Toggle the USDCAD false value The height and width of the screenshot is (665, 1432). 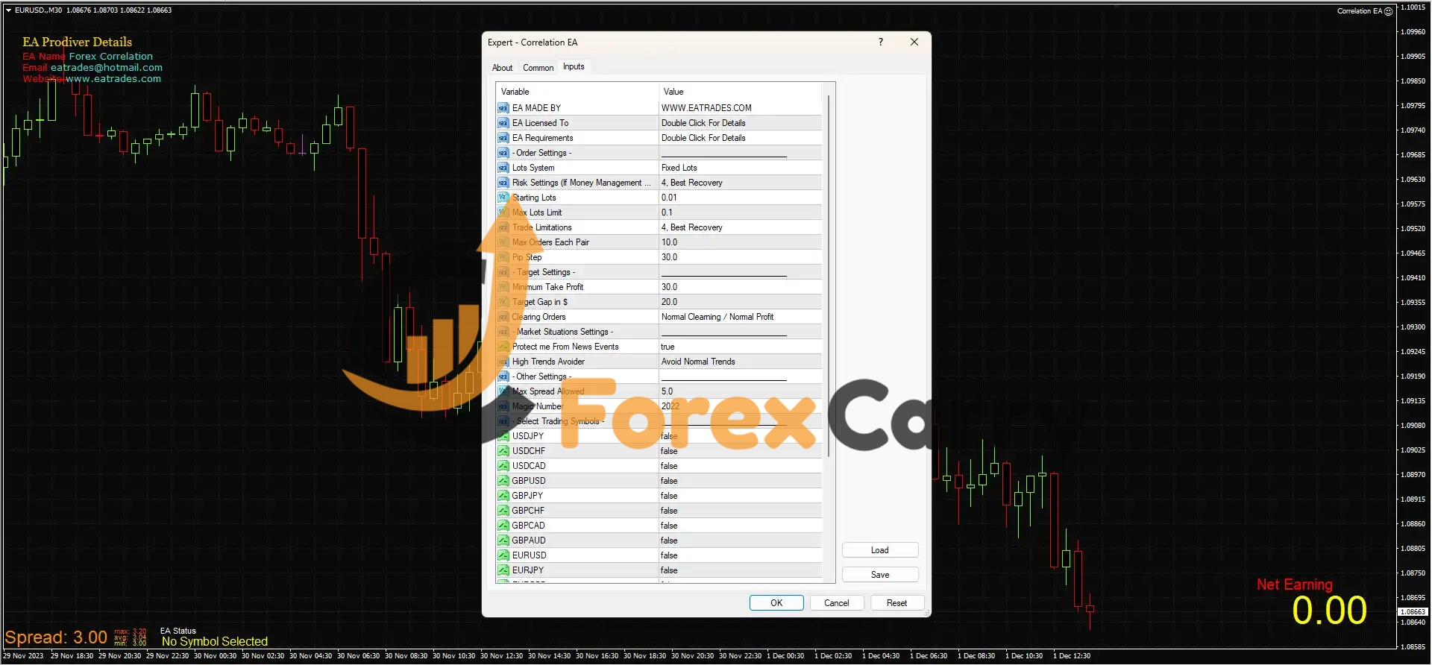click(x=740, y=466)
